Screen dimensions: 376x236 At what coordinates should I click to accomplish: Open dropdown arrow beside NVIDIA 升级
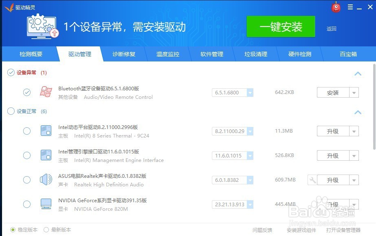click(x=354, y=205)
